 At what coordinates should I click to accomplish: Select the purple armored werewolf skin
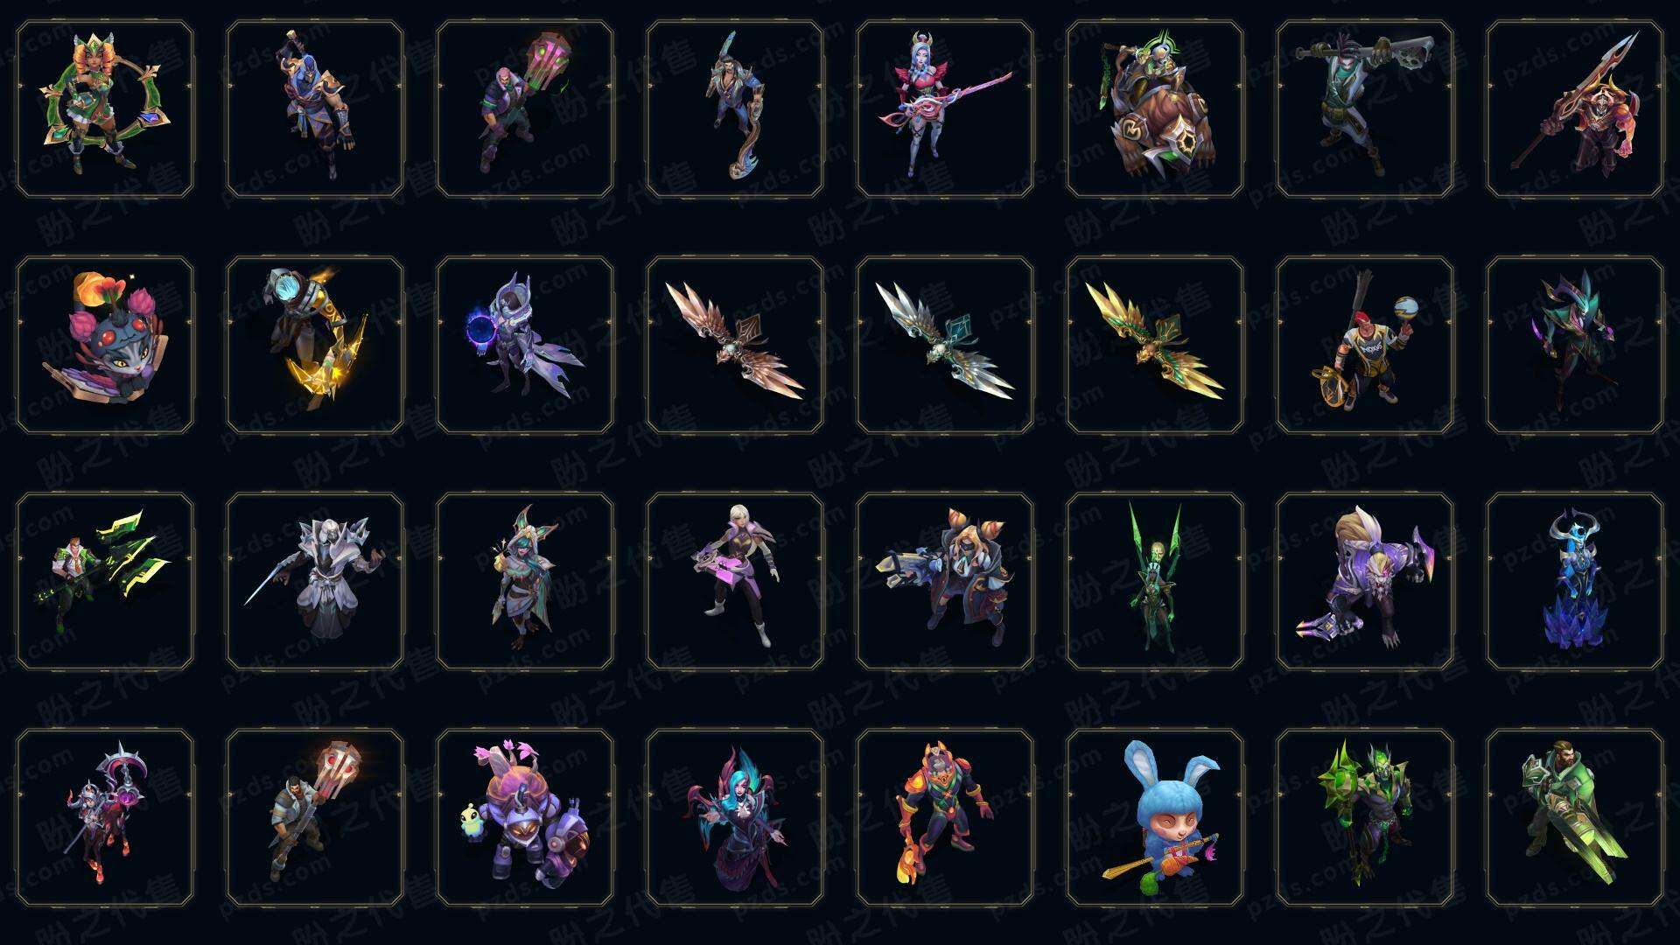click(1365, 581)
